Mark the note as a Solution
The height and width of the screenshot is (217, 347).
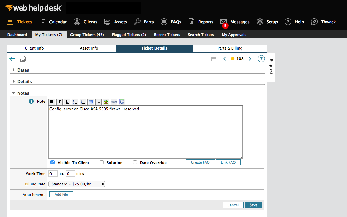click(101, 162)
